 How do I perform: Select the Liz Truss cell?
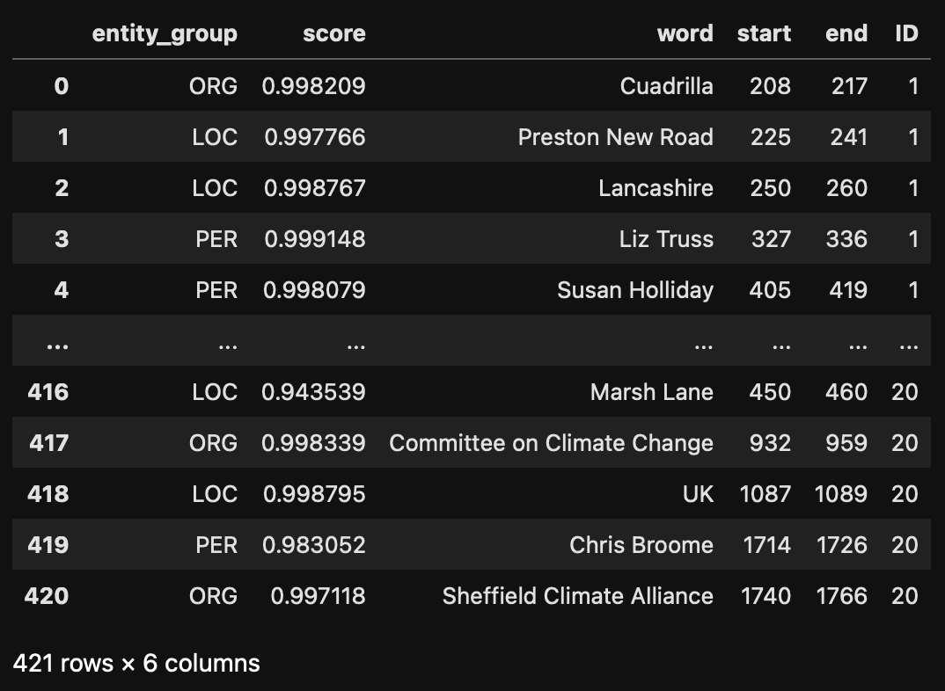[666, 239]
